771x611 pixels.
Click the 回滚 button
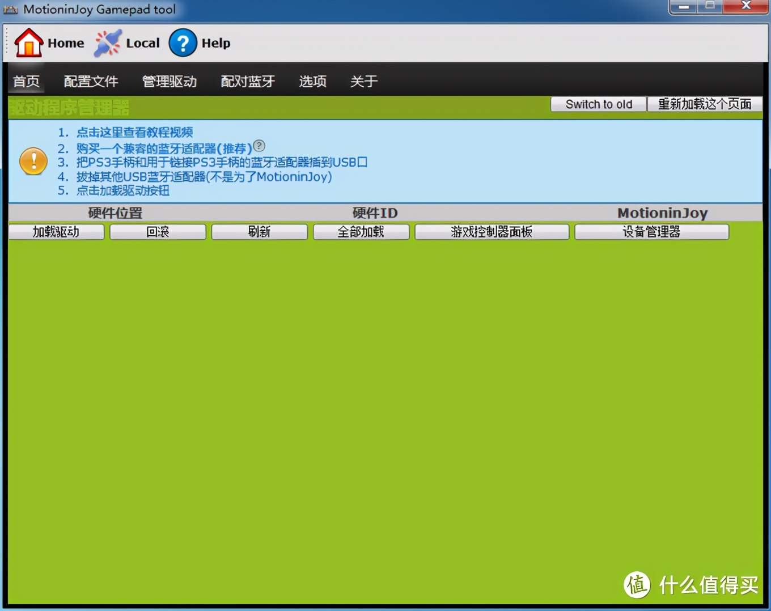[x=158, y=232]
